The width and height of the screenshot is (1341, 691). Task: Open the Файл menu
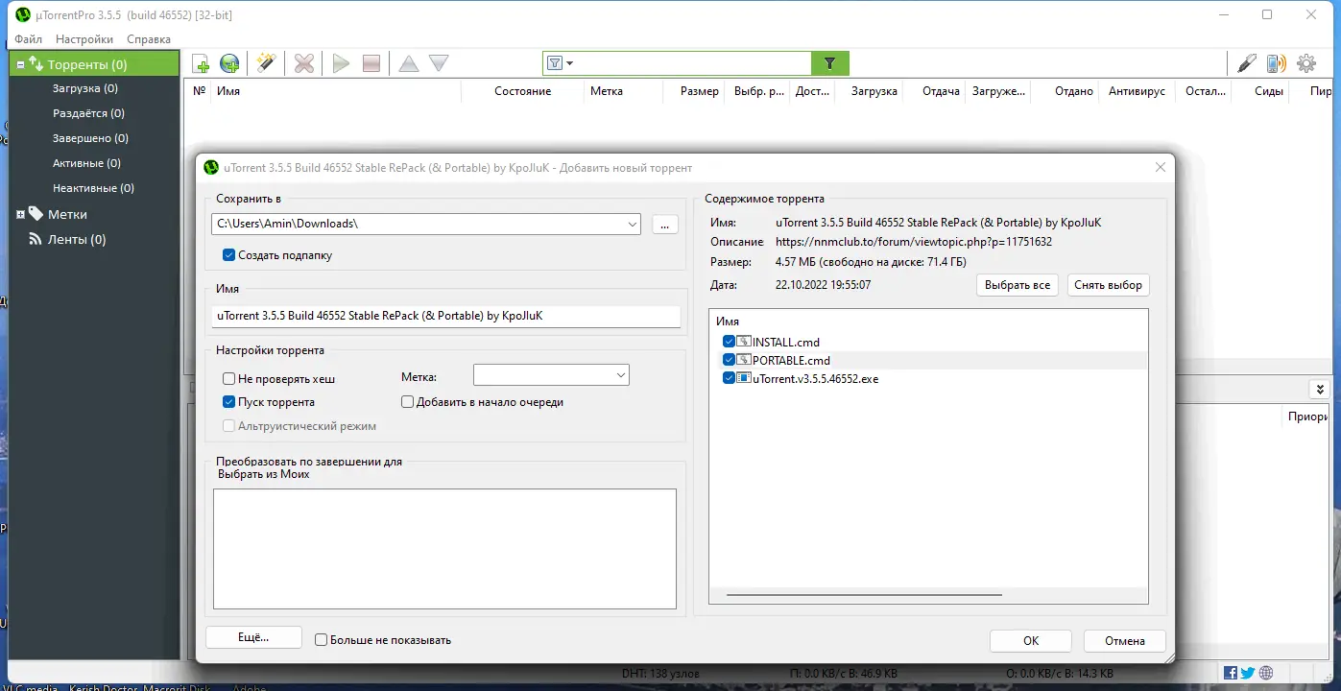point(28,39)
